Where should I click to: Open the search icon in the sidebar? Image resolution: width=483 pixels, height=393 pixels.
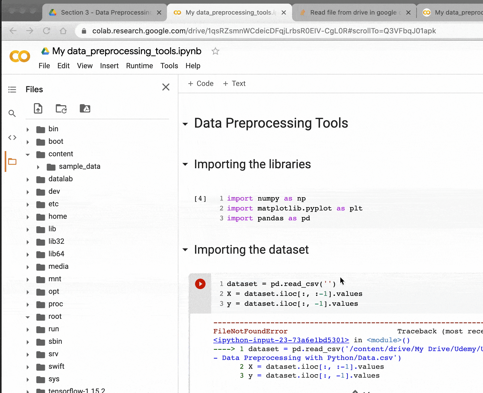pyautogui.click(x=12, y=113)
